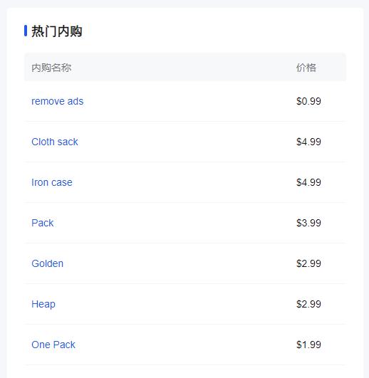Click the $3.99 price value
Image resolution: width=369 pixels, height=378 pixels.
(x=308, y=223)
